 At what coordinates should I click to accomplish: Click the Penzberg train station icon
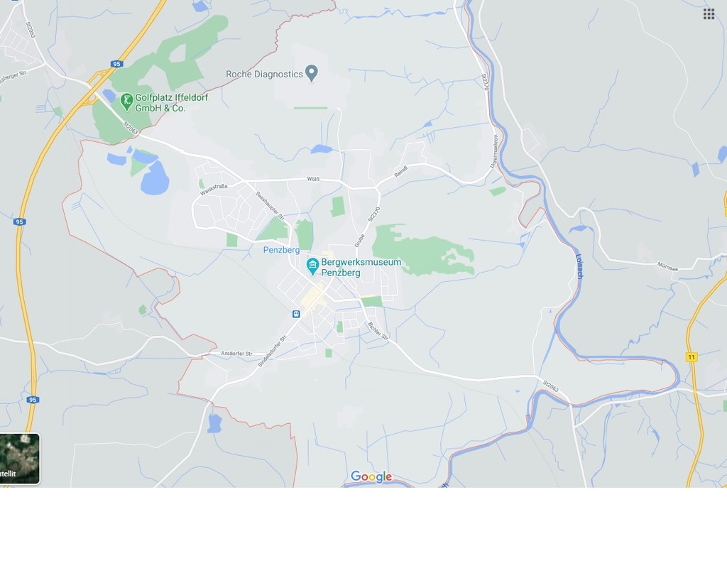pos(296,315)
